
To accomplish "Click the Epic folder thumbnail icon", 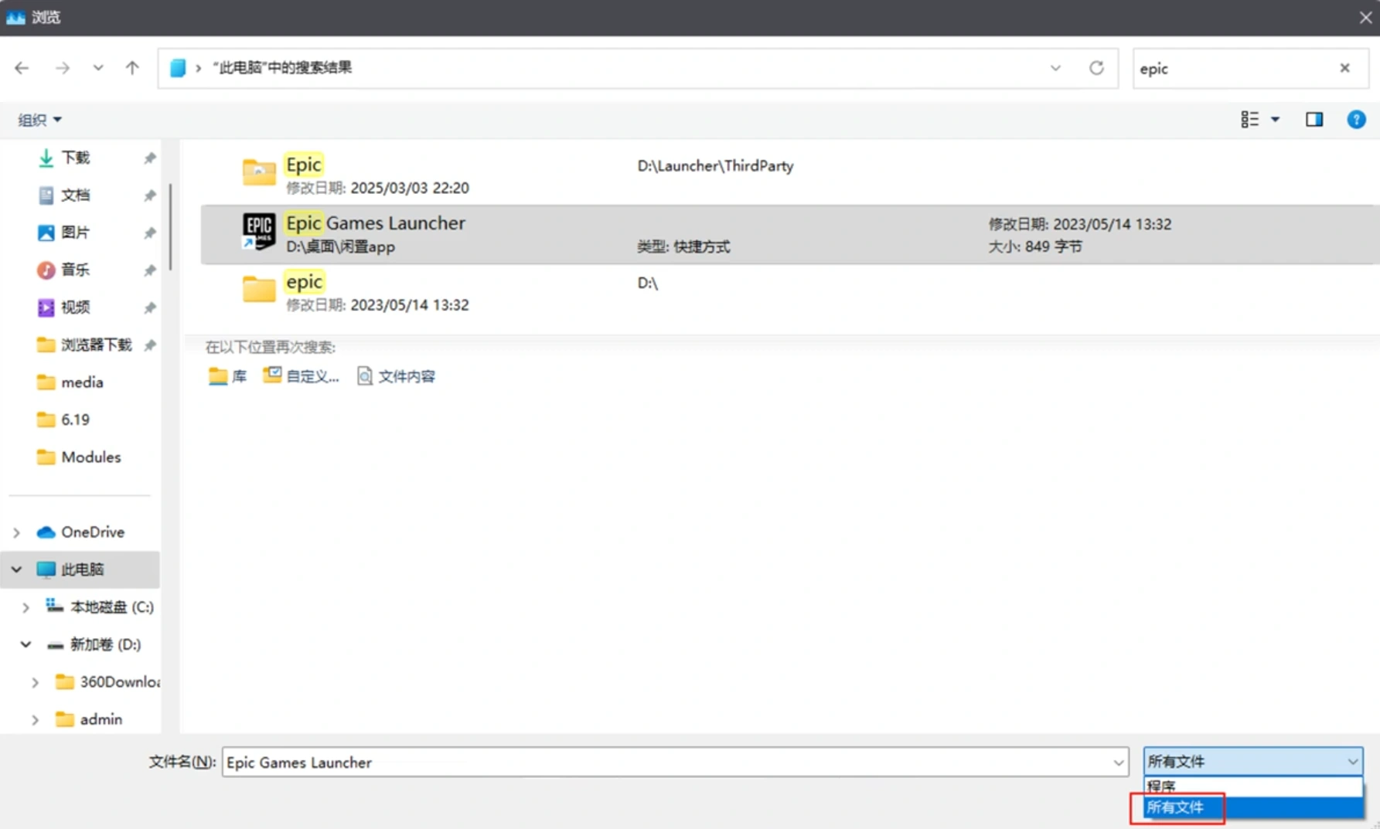I will click(259, 172).
